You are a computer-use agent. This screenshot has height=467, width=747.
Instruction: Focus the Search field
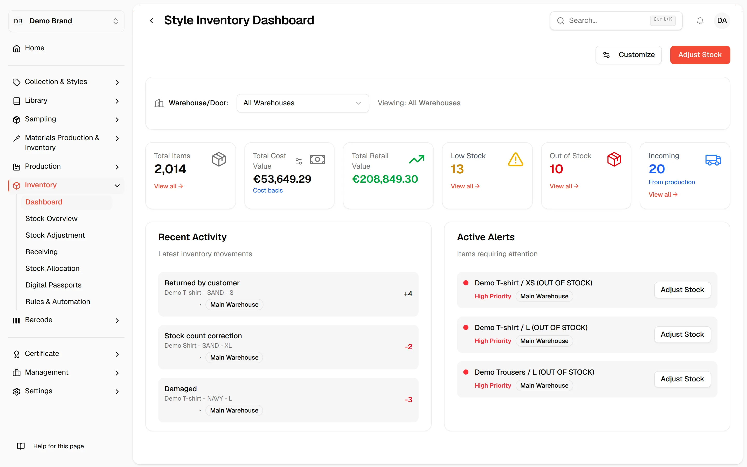[x=616, y=21]
